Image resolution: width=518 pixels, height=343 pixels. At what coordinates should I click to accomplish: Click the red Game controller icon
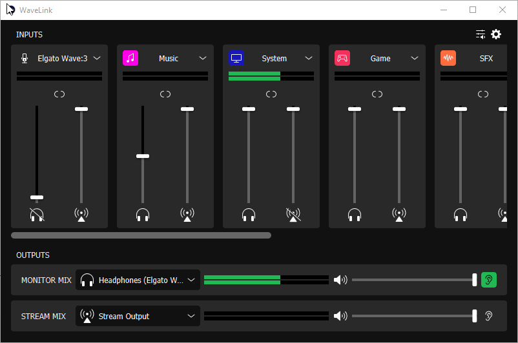(x=342, y=58)
